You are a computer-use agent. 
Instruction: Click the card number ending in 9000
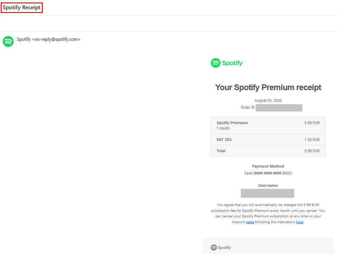point(268,173)
